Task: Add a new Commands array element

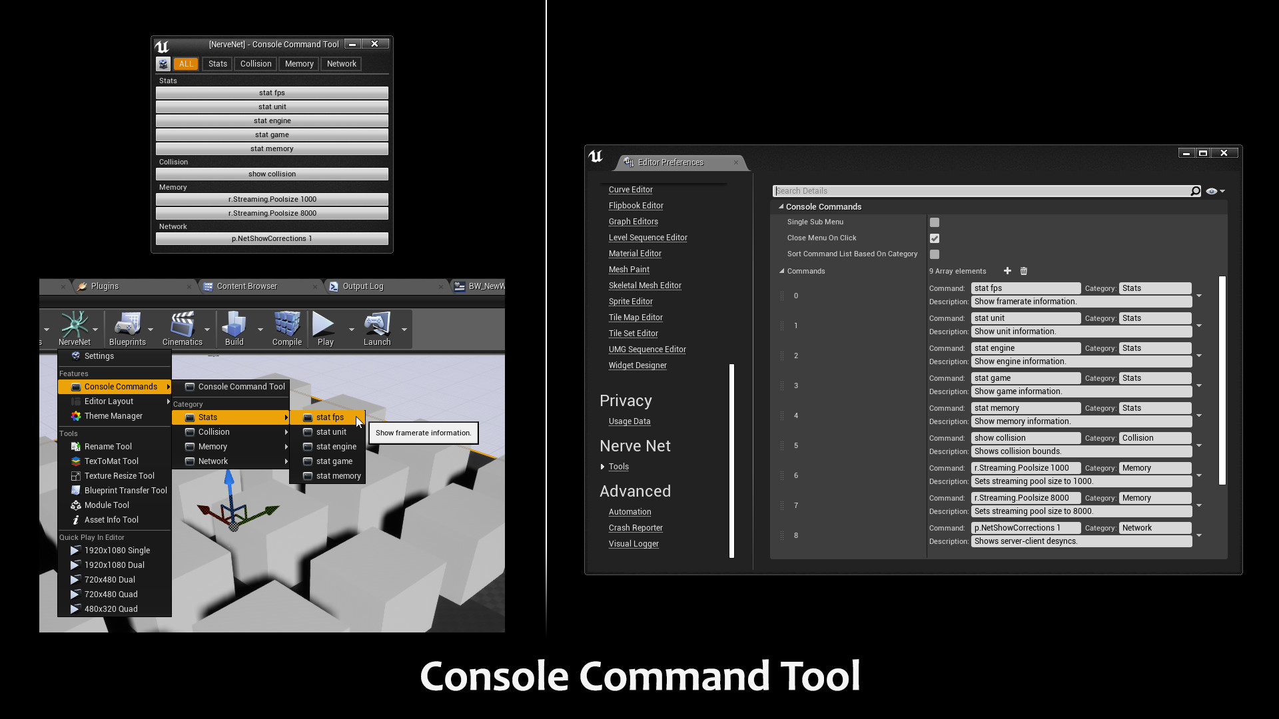Action: (1007, 271)
